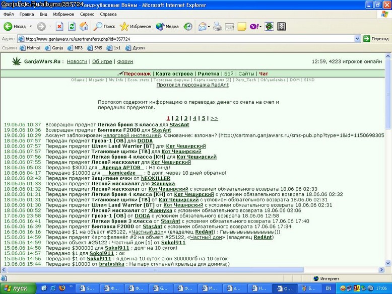Open the History clock icon
Viewport: 392px width, 294px height.
pos(188,26)
